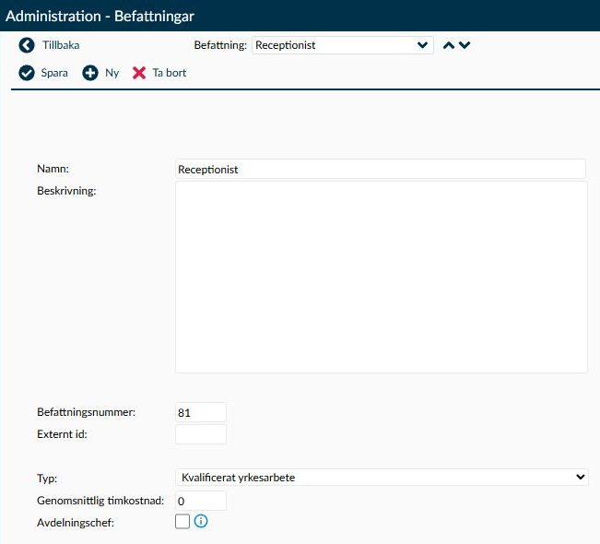Open the Typ dropdown Kvalificerat yrkesarbete
Viewport: 600px width, 544px height.
click(x=382, y=478)
